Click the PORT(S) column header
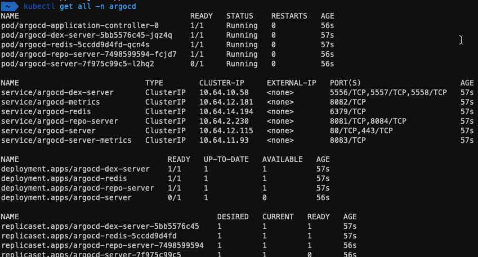The height and width of the screenshot is (257, 478). tap(345, 83)
